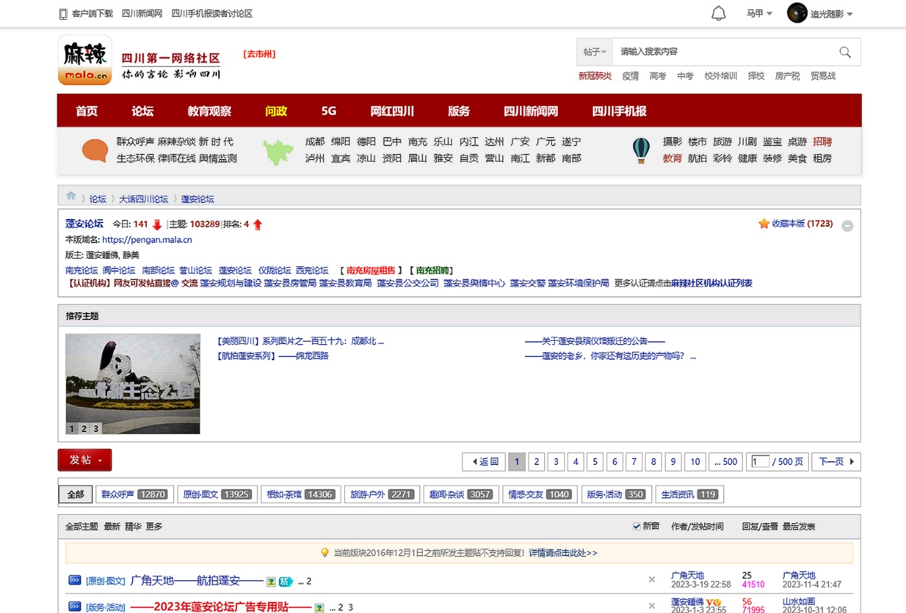Open the 网红四川 nav tab
This screenshot has width=906, height=613.
tap(392, 111)
